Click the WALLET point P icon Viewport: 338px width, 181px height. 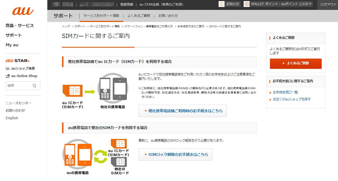pos(247,4)
